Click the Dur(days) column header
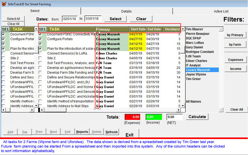 (172, 29)
